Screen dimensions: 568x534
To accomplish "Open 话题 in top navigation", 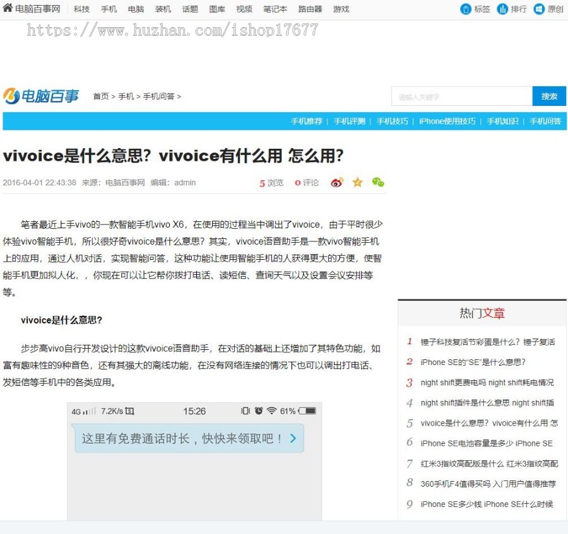I will click(190, 9).
